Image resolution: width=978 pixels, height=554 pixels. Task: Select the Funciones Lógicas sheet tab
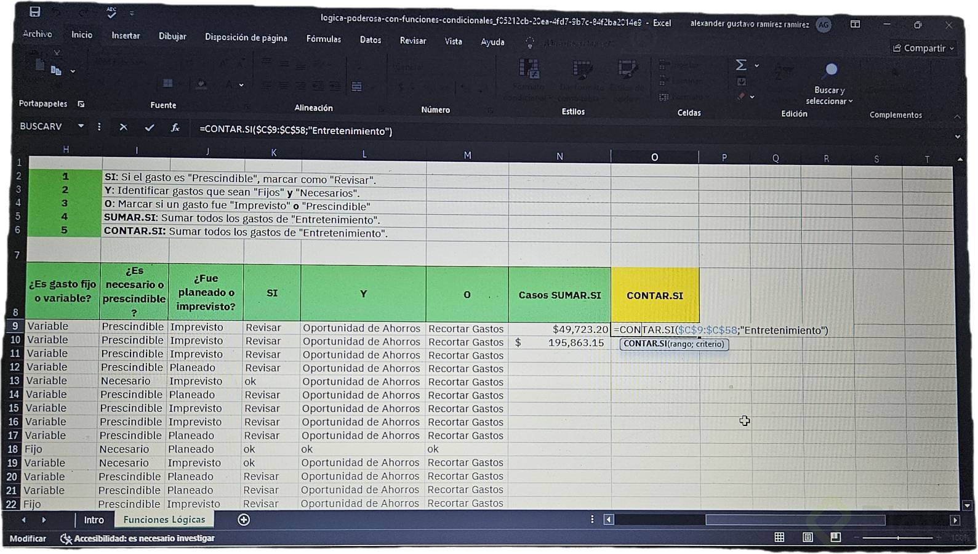click(164, 520)
